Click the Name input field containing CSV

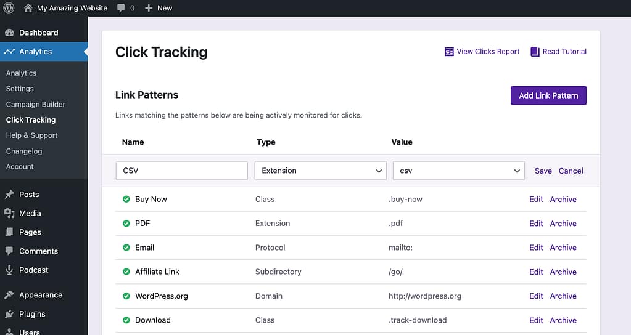[x=181, y=171]
